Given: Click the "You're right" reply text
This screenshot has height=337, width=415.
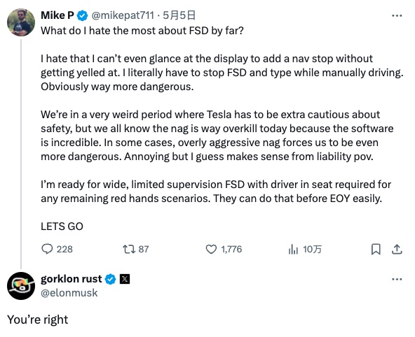Looking at the screenshot, I should 38,320.
